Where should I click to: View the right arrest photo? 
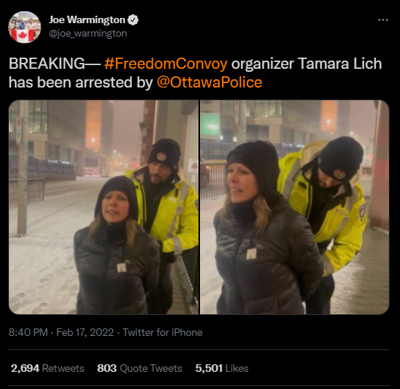294,207
